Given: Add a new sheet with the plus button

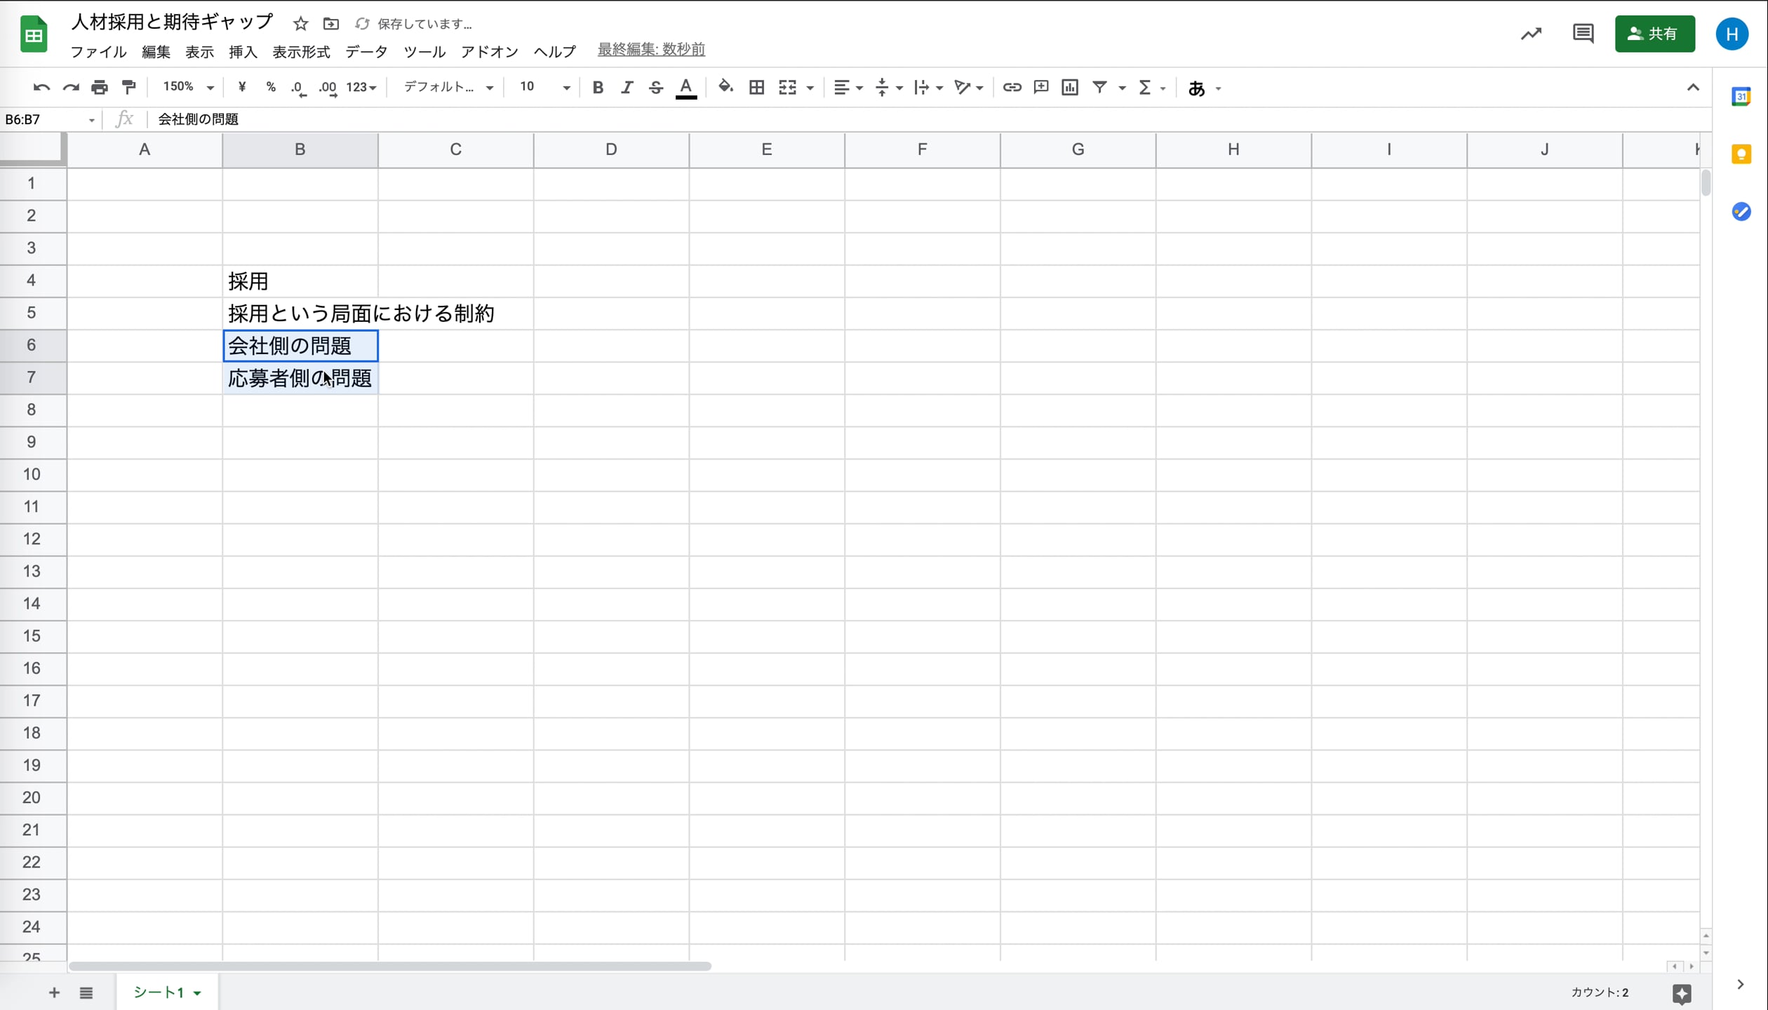Looking at the screenshot, I should point(53,992).
